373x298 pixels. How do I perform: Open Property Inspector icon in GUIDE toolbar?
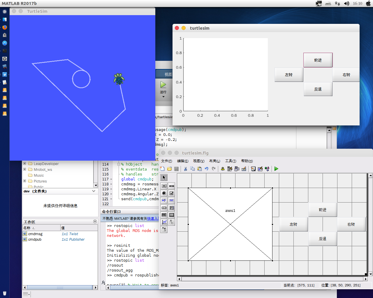coord(260,169)
